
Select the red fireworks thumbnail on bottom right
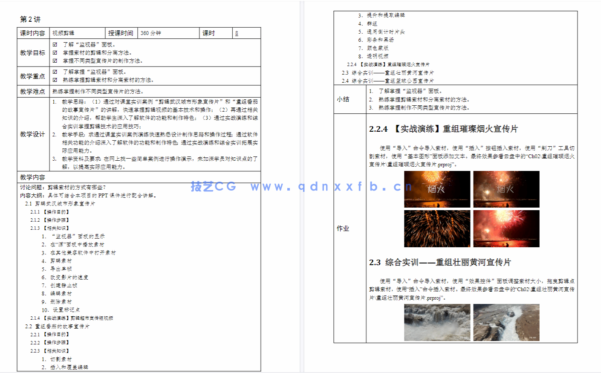click(506, 228)
